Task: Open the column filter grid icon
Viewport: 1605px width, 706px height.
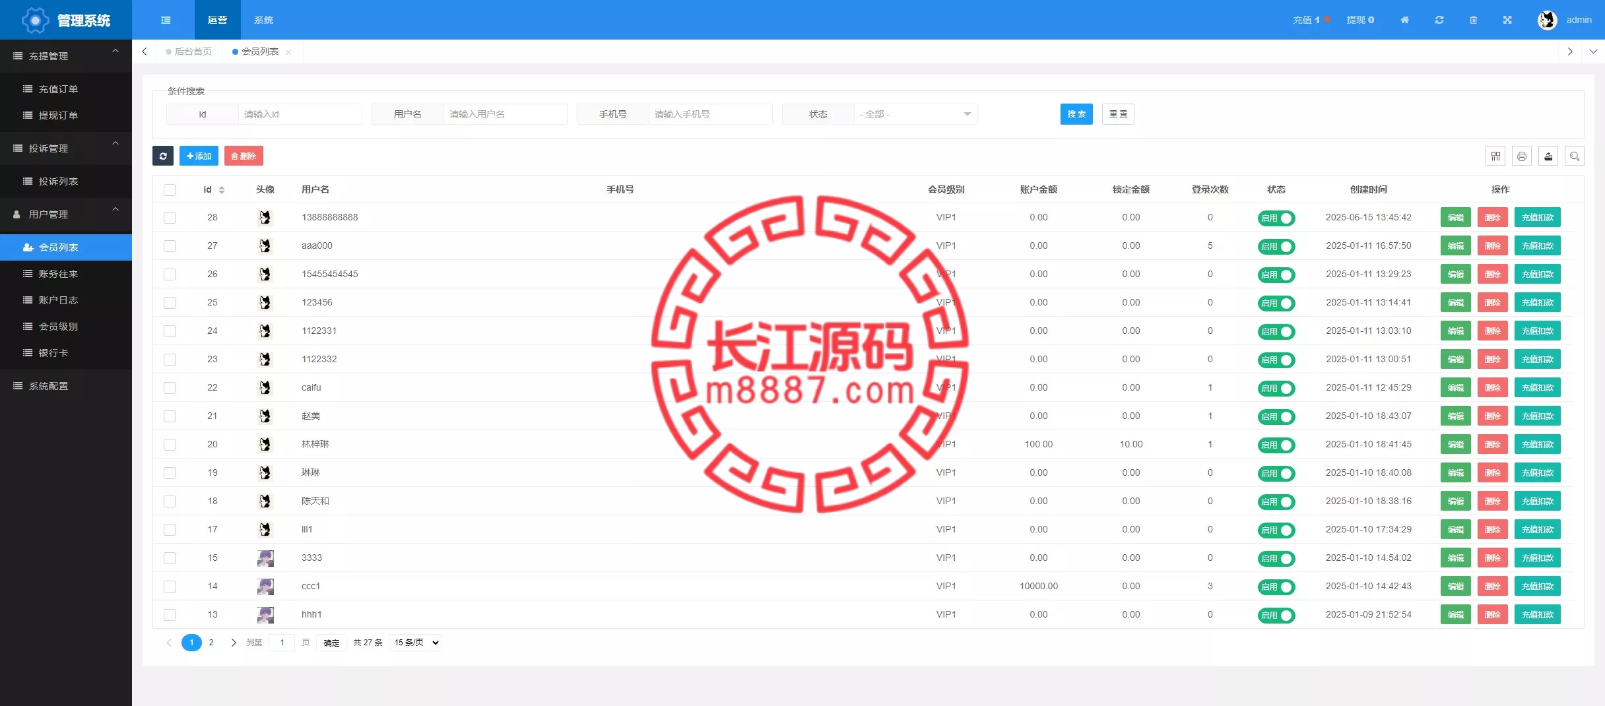Action: pyautogui.click(x=1495, y=156)
